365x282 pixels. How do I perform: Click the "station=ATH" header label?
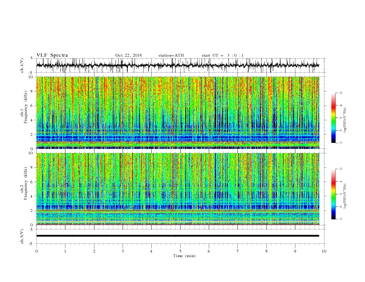point(171,55)
